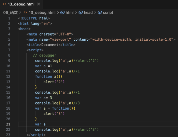180x137 pixels.
Task: Click the cube icon beside html breadcrumb
Action: (62, 12)
